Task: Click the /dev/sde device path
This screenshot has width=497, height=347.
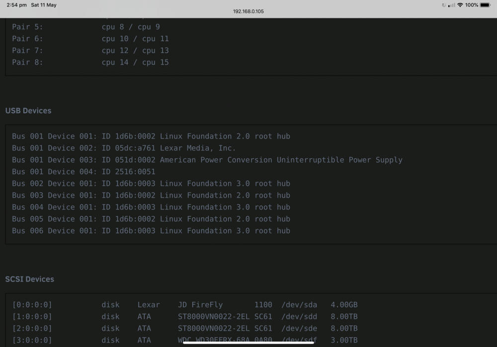Action: [299, 328]
